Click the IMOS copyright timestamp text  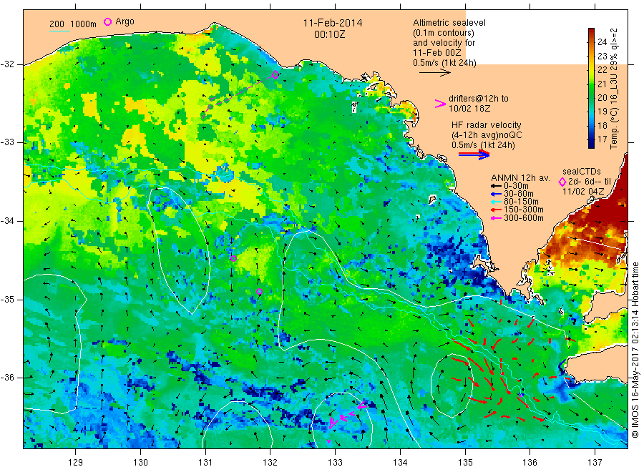click(x=635, y=350)
